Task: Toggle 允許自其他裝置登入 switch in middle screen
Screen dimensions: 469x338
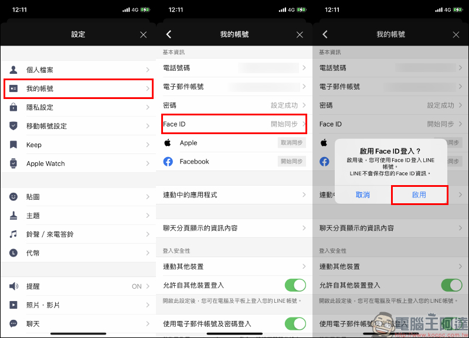Action: coord(295,285)
